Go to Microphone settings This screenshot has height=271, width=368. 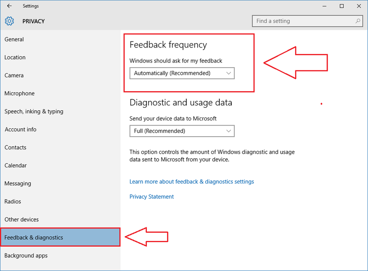(x=19, y=93)
